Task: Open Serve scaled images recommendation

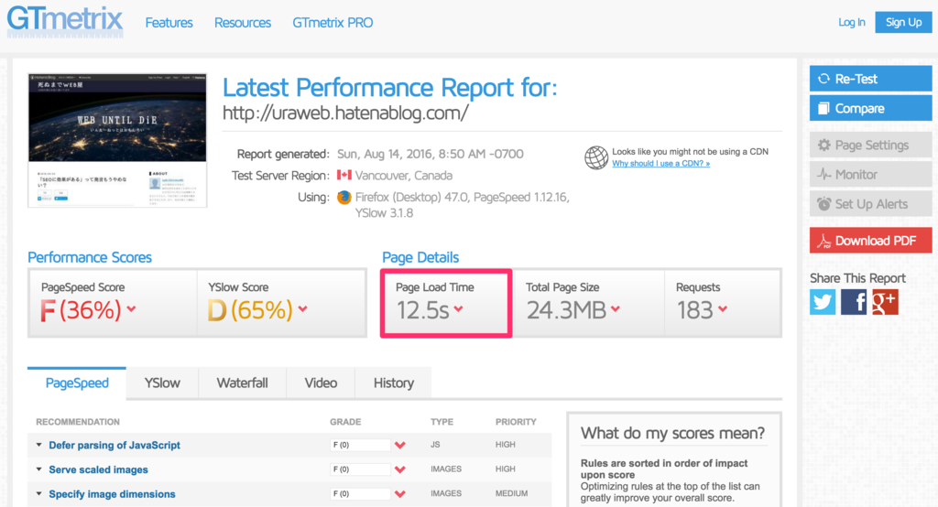Action: point(98,469)
